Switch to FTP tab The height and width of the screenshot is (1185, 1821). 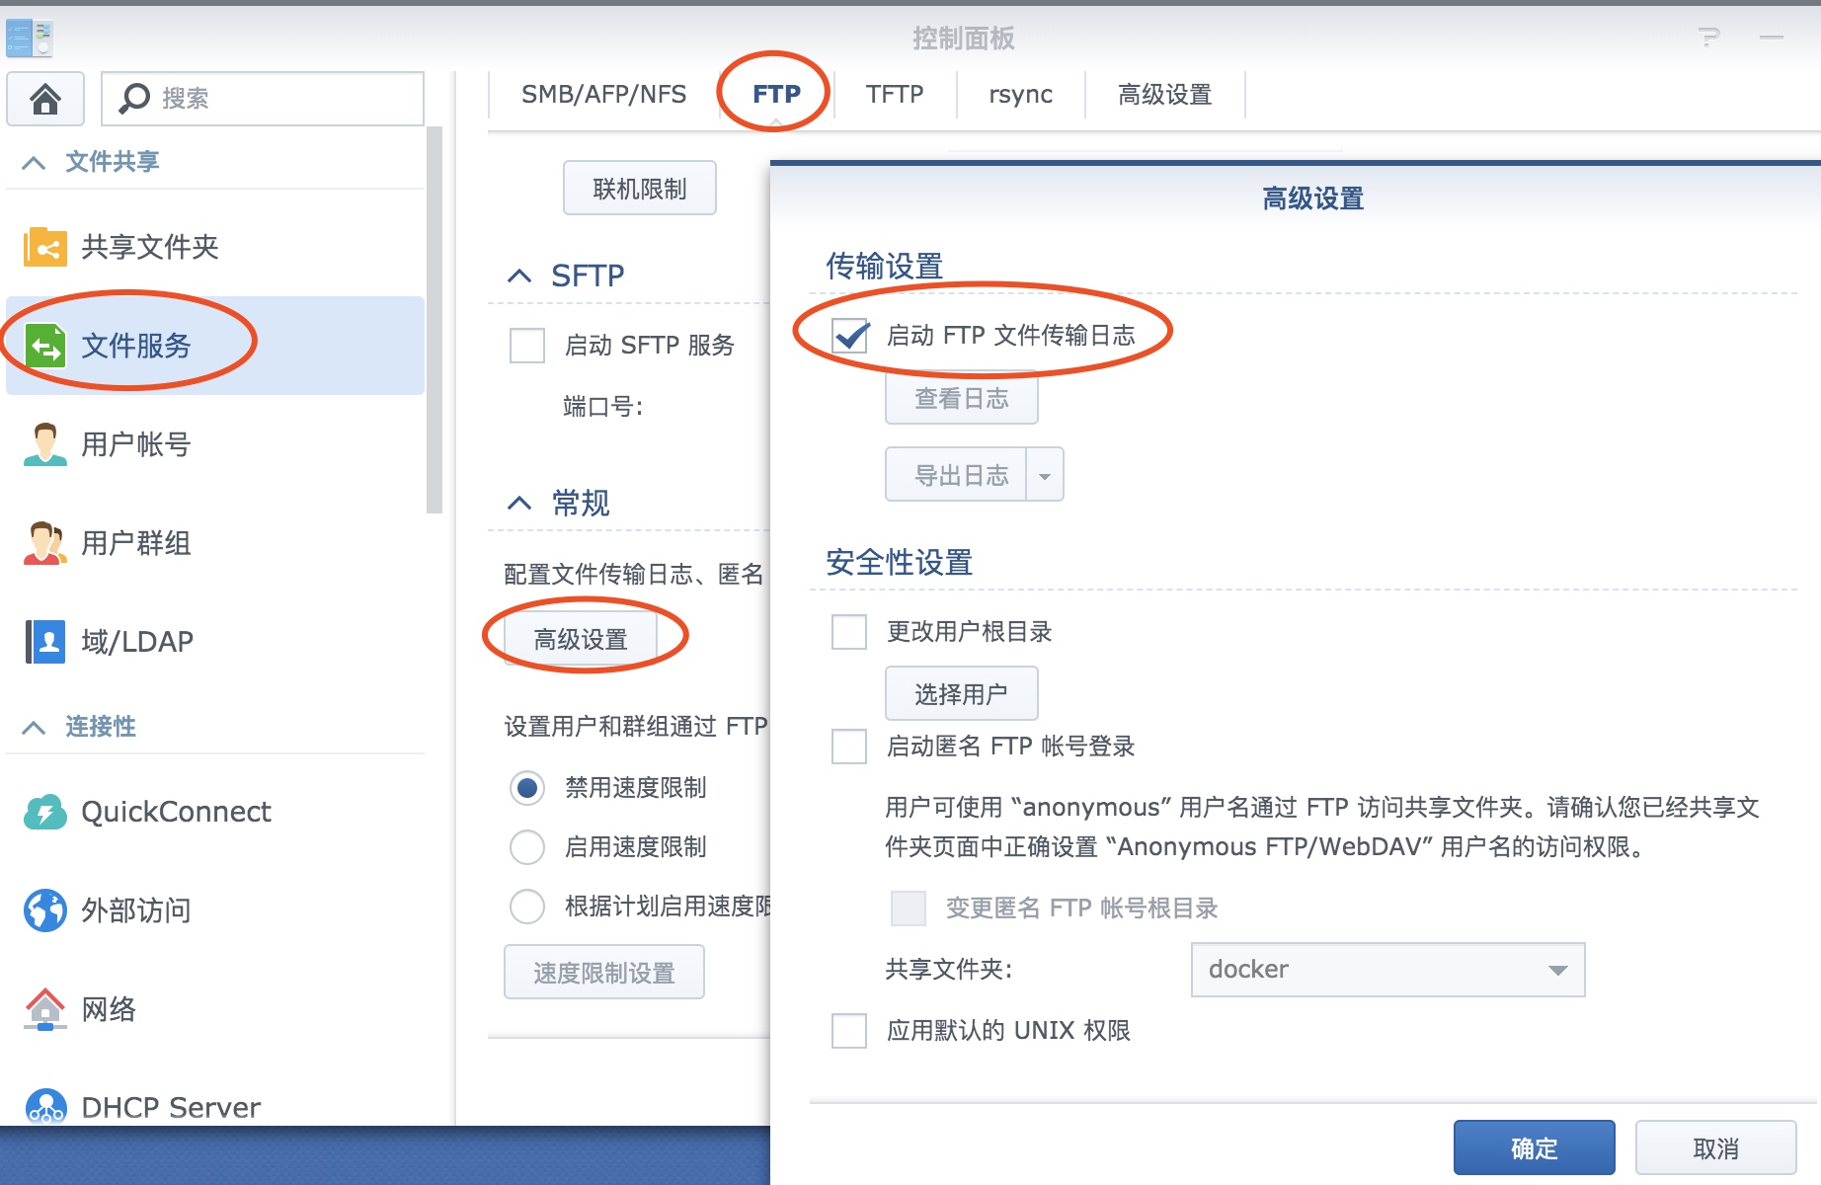click(776, 95)
